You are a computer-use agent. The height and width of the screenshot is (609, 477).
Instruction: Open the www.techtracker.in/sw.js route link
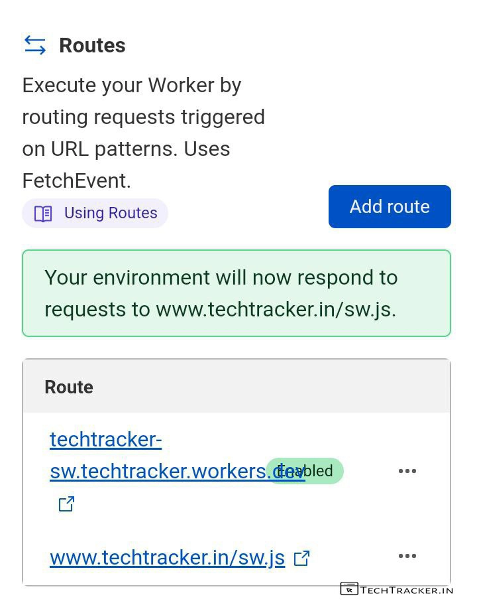[x=167, y=558]
